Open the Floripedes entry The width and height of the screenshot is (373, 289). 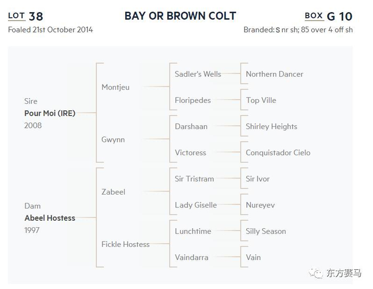click(193, 100)
